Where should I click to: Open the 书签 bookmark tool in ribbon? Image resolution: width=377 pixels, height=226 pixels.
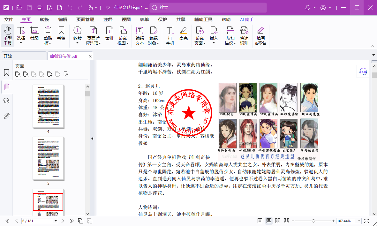coord(61,34)
